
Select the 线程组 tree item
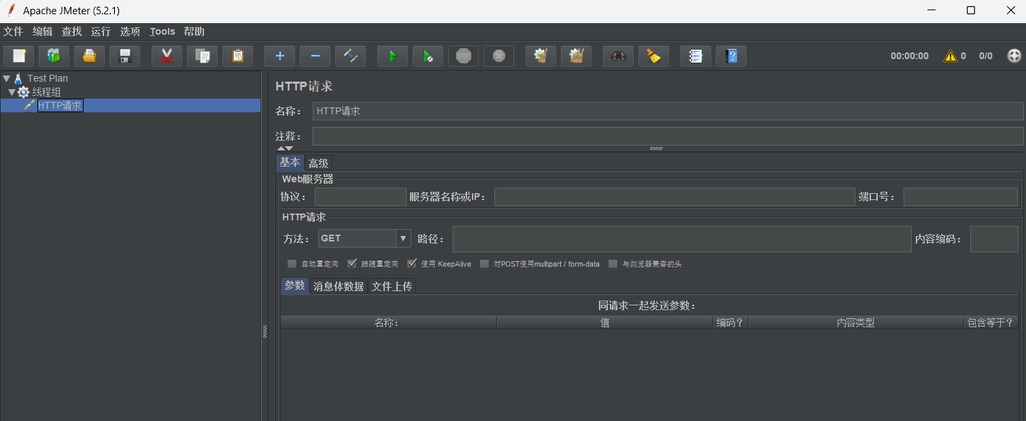coord(46,92)
